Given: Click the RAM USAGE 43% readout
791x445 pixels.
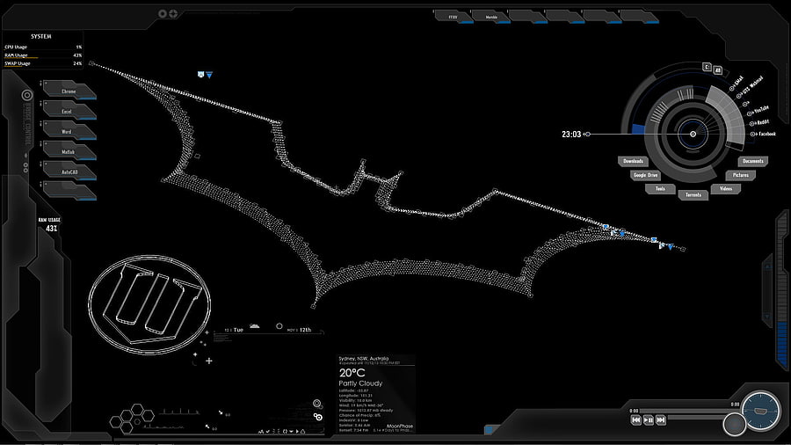Looking at the screenshot, I should (49, 224).
